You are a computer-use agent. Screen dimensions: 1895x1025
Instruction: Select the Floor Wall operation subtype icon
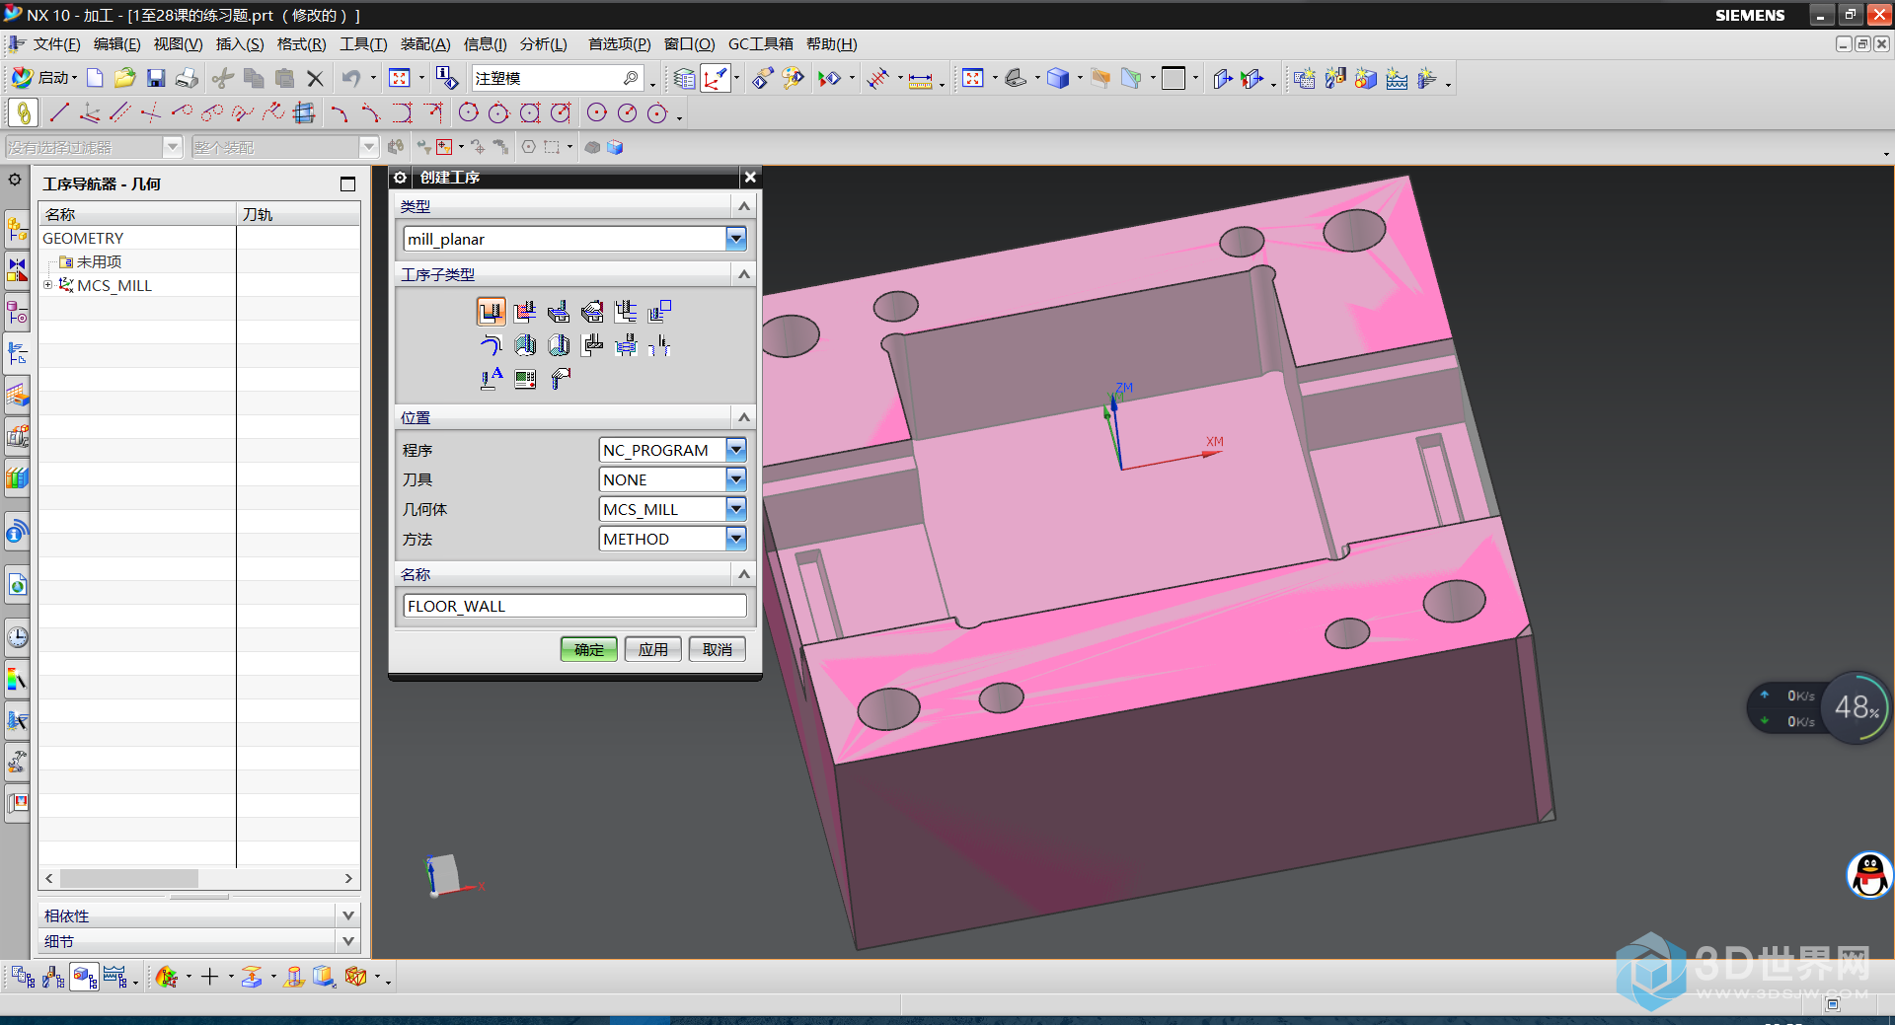[x=491, y=312]
